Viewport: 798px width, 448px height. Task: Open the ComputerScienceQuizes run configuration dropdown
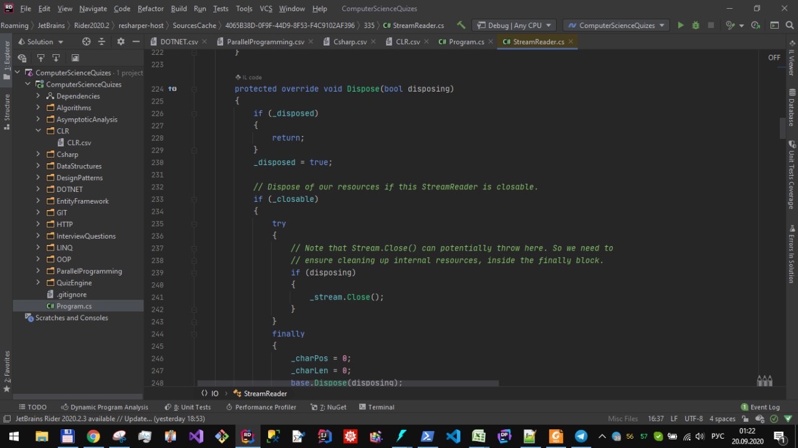[616, 26]
